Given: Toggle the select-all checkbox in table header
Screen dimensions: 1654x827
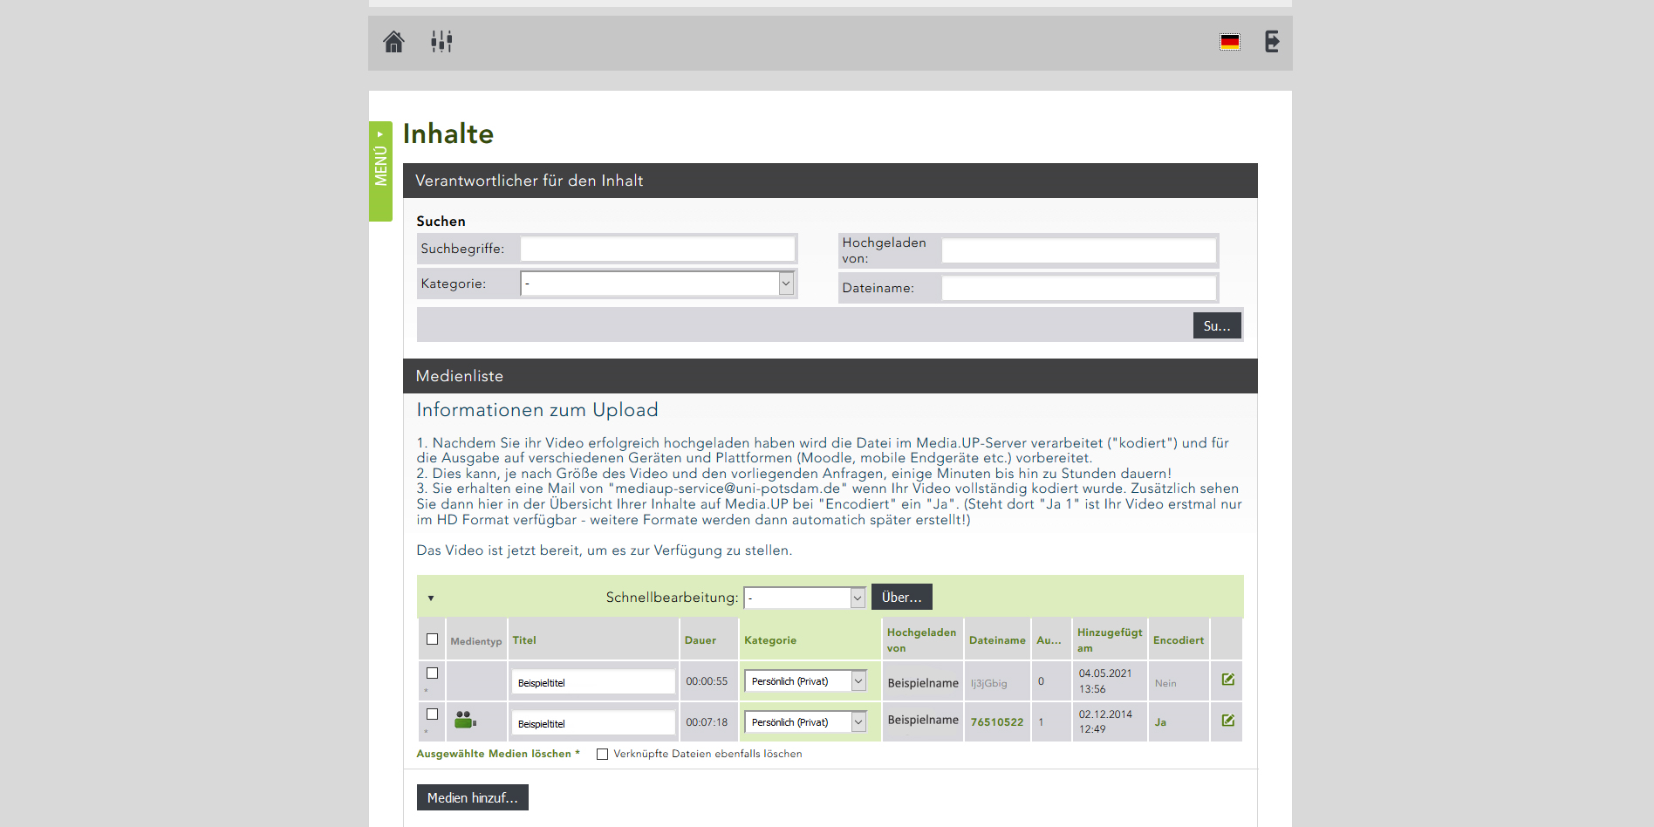Looking at the screenshot, I should tap(432, 639).
